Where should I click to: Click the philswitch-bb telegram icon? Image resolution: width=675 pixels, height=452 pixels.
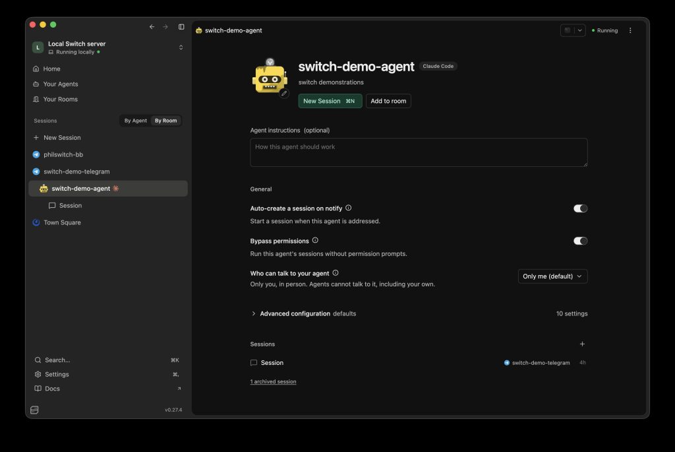pyautogui.click(x=36, y=154)
